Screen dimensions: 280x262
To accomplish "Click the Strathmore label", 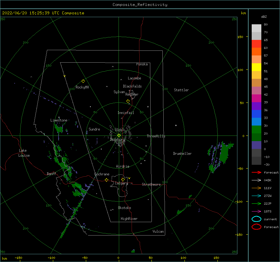I will (x=151, y=184).
